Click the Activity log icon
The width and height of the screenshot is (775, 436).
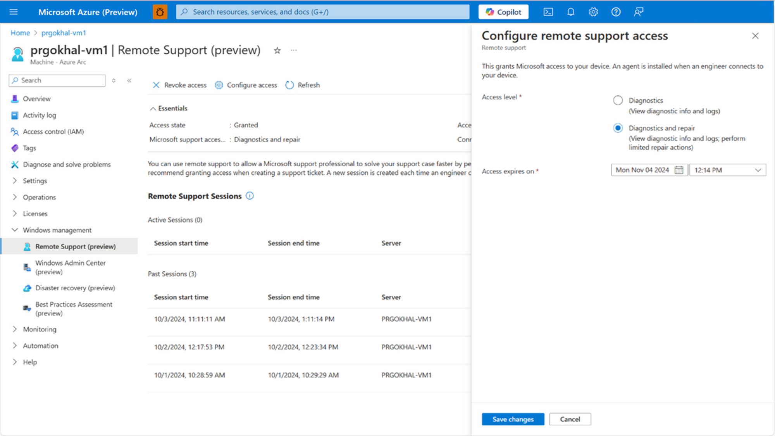click(15, 115)
